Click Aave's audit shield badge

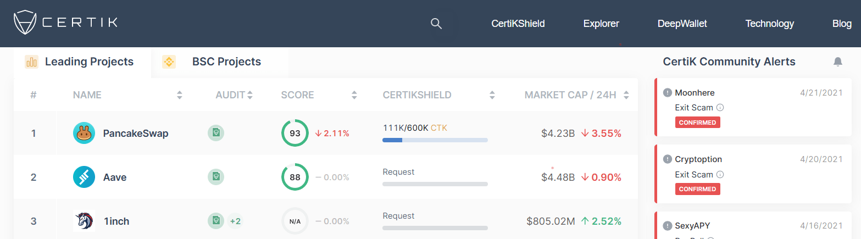pyautogui.click(x=216, y=176)
